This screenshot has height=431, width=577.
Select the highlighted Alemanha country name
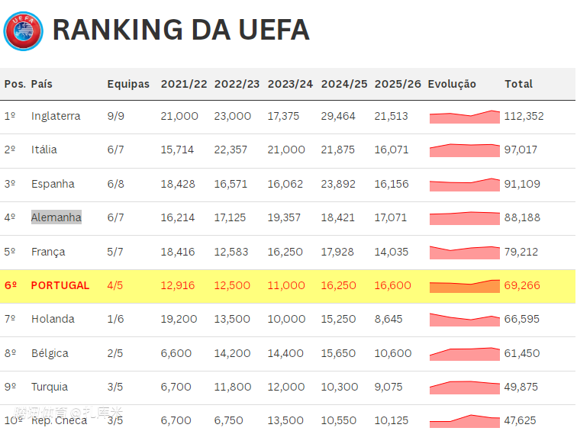pos(56,217)
